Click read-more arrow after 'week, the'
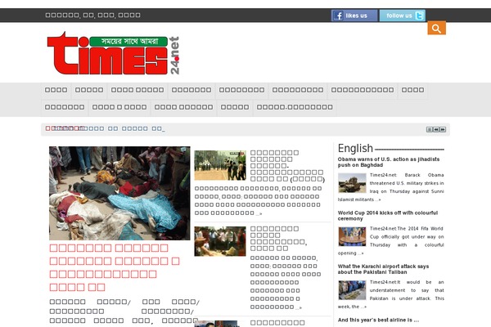 [363, 307]
